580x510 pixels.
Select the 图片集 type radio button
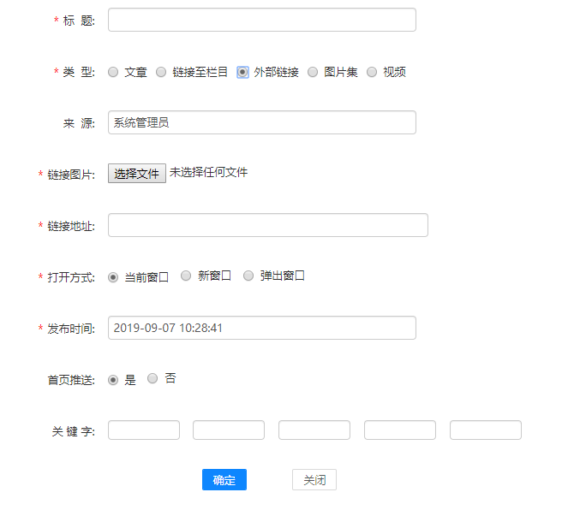313,73
